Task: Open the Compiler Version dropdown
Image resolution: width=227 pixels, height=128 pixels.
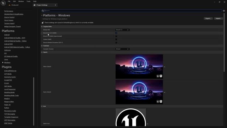Action: tap(122, 49)
